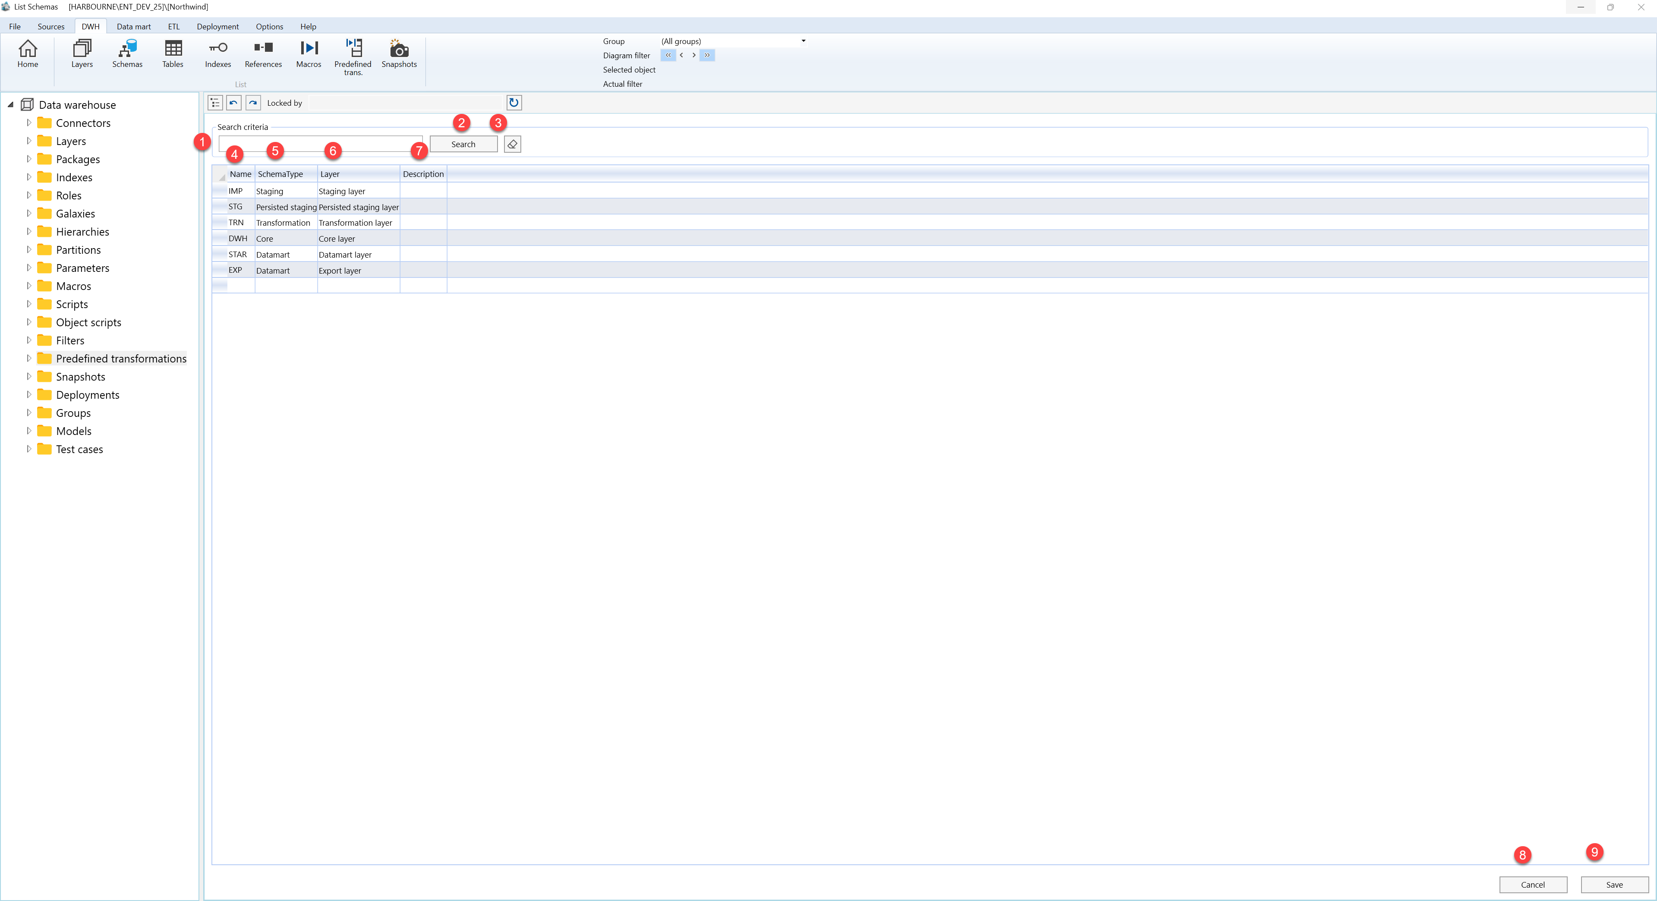The image size is (1657, 901).
Task: Open the Macros ribbon icon
Action: point(309,54)
